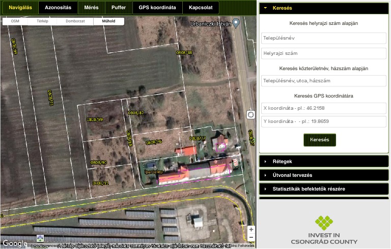391x249 pixels.
Task: Choose the Domborzat terrain view
Action: tap(75, 22)
